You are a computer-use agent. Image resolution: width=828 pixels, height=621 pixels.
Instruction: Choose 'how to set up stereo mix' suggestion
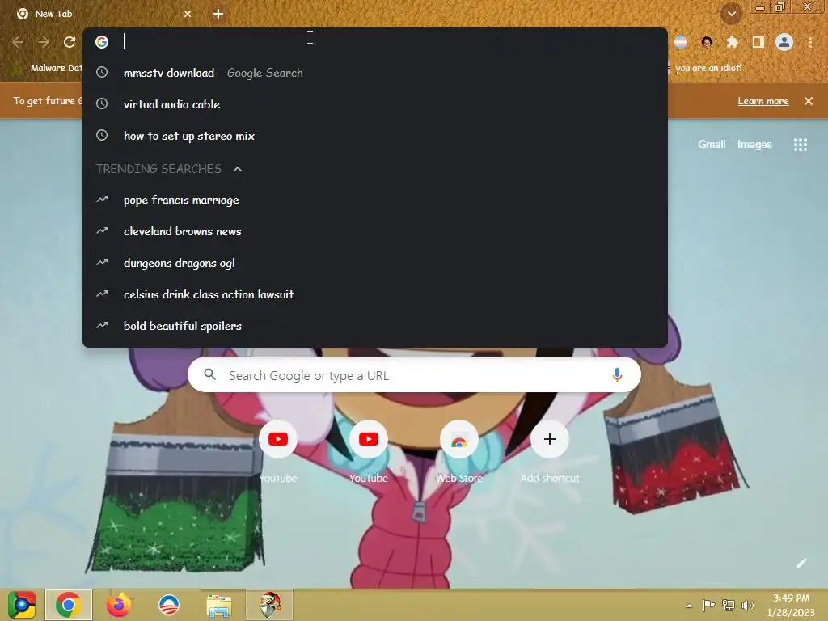tap(375, 136)
